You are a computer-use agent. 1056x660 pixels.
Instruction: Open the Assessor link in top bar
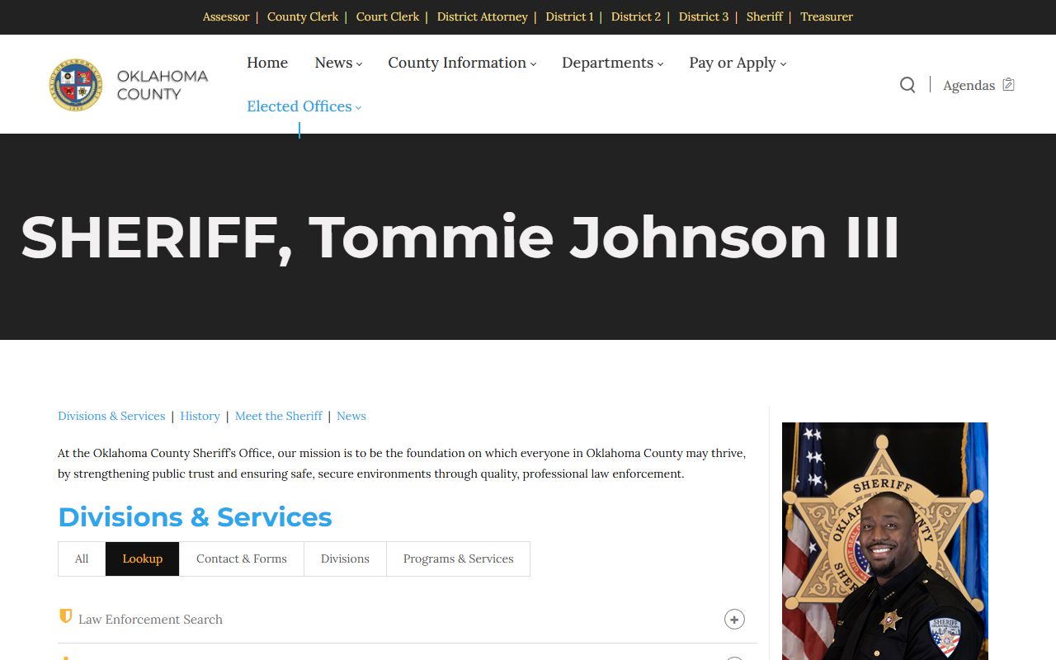[x=226, y=16]
